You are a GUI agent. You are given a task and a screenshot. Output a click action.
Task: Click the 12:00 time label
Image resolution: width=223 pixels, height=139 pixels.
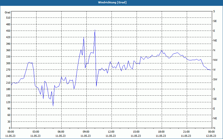point(111,132)
